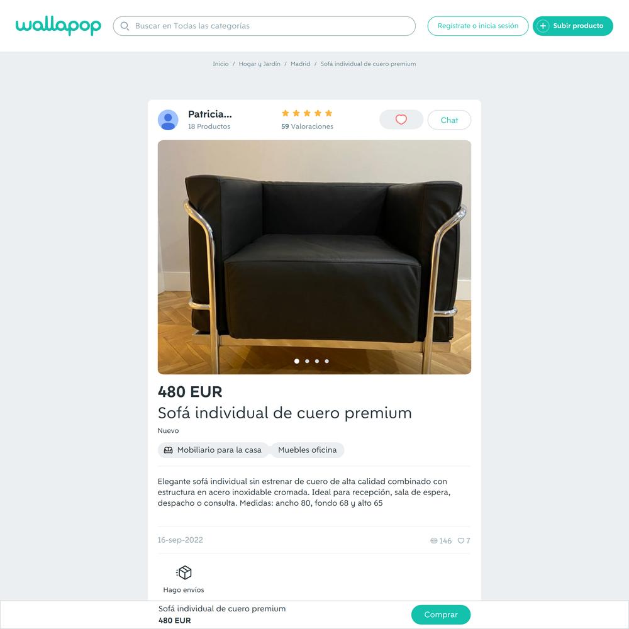
Task: Show the third photo via carousel dot
Action: [x=317, y=361]
